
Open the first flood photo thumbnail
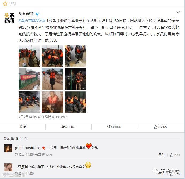(29, 56)
